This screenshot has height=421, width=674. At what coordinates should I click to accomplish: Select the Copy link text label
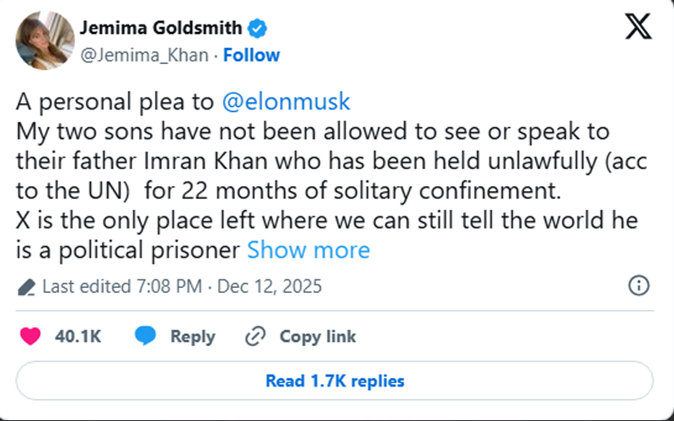click(318, 337)
